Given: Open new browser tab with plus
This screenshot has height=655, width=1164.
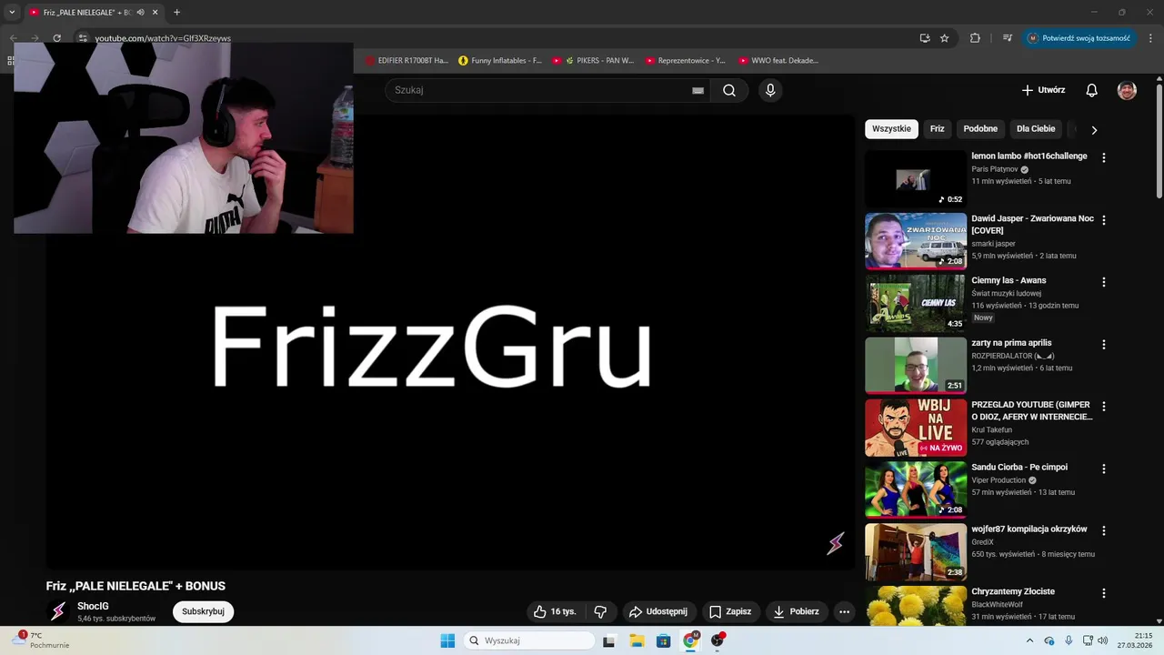Looking at the screenshot, I should [x=176, y=12].
